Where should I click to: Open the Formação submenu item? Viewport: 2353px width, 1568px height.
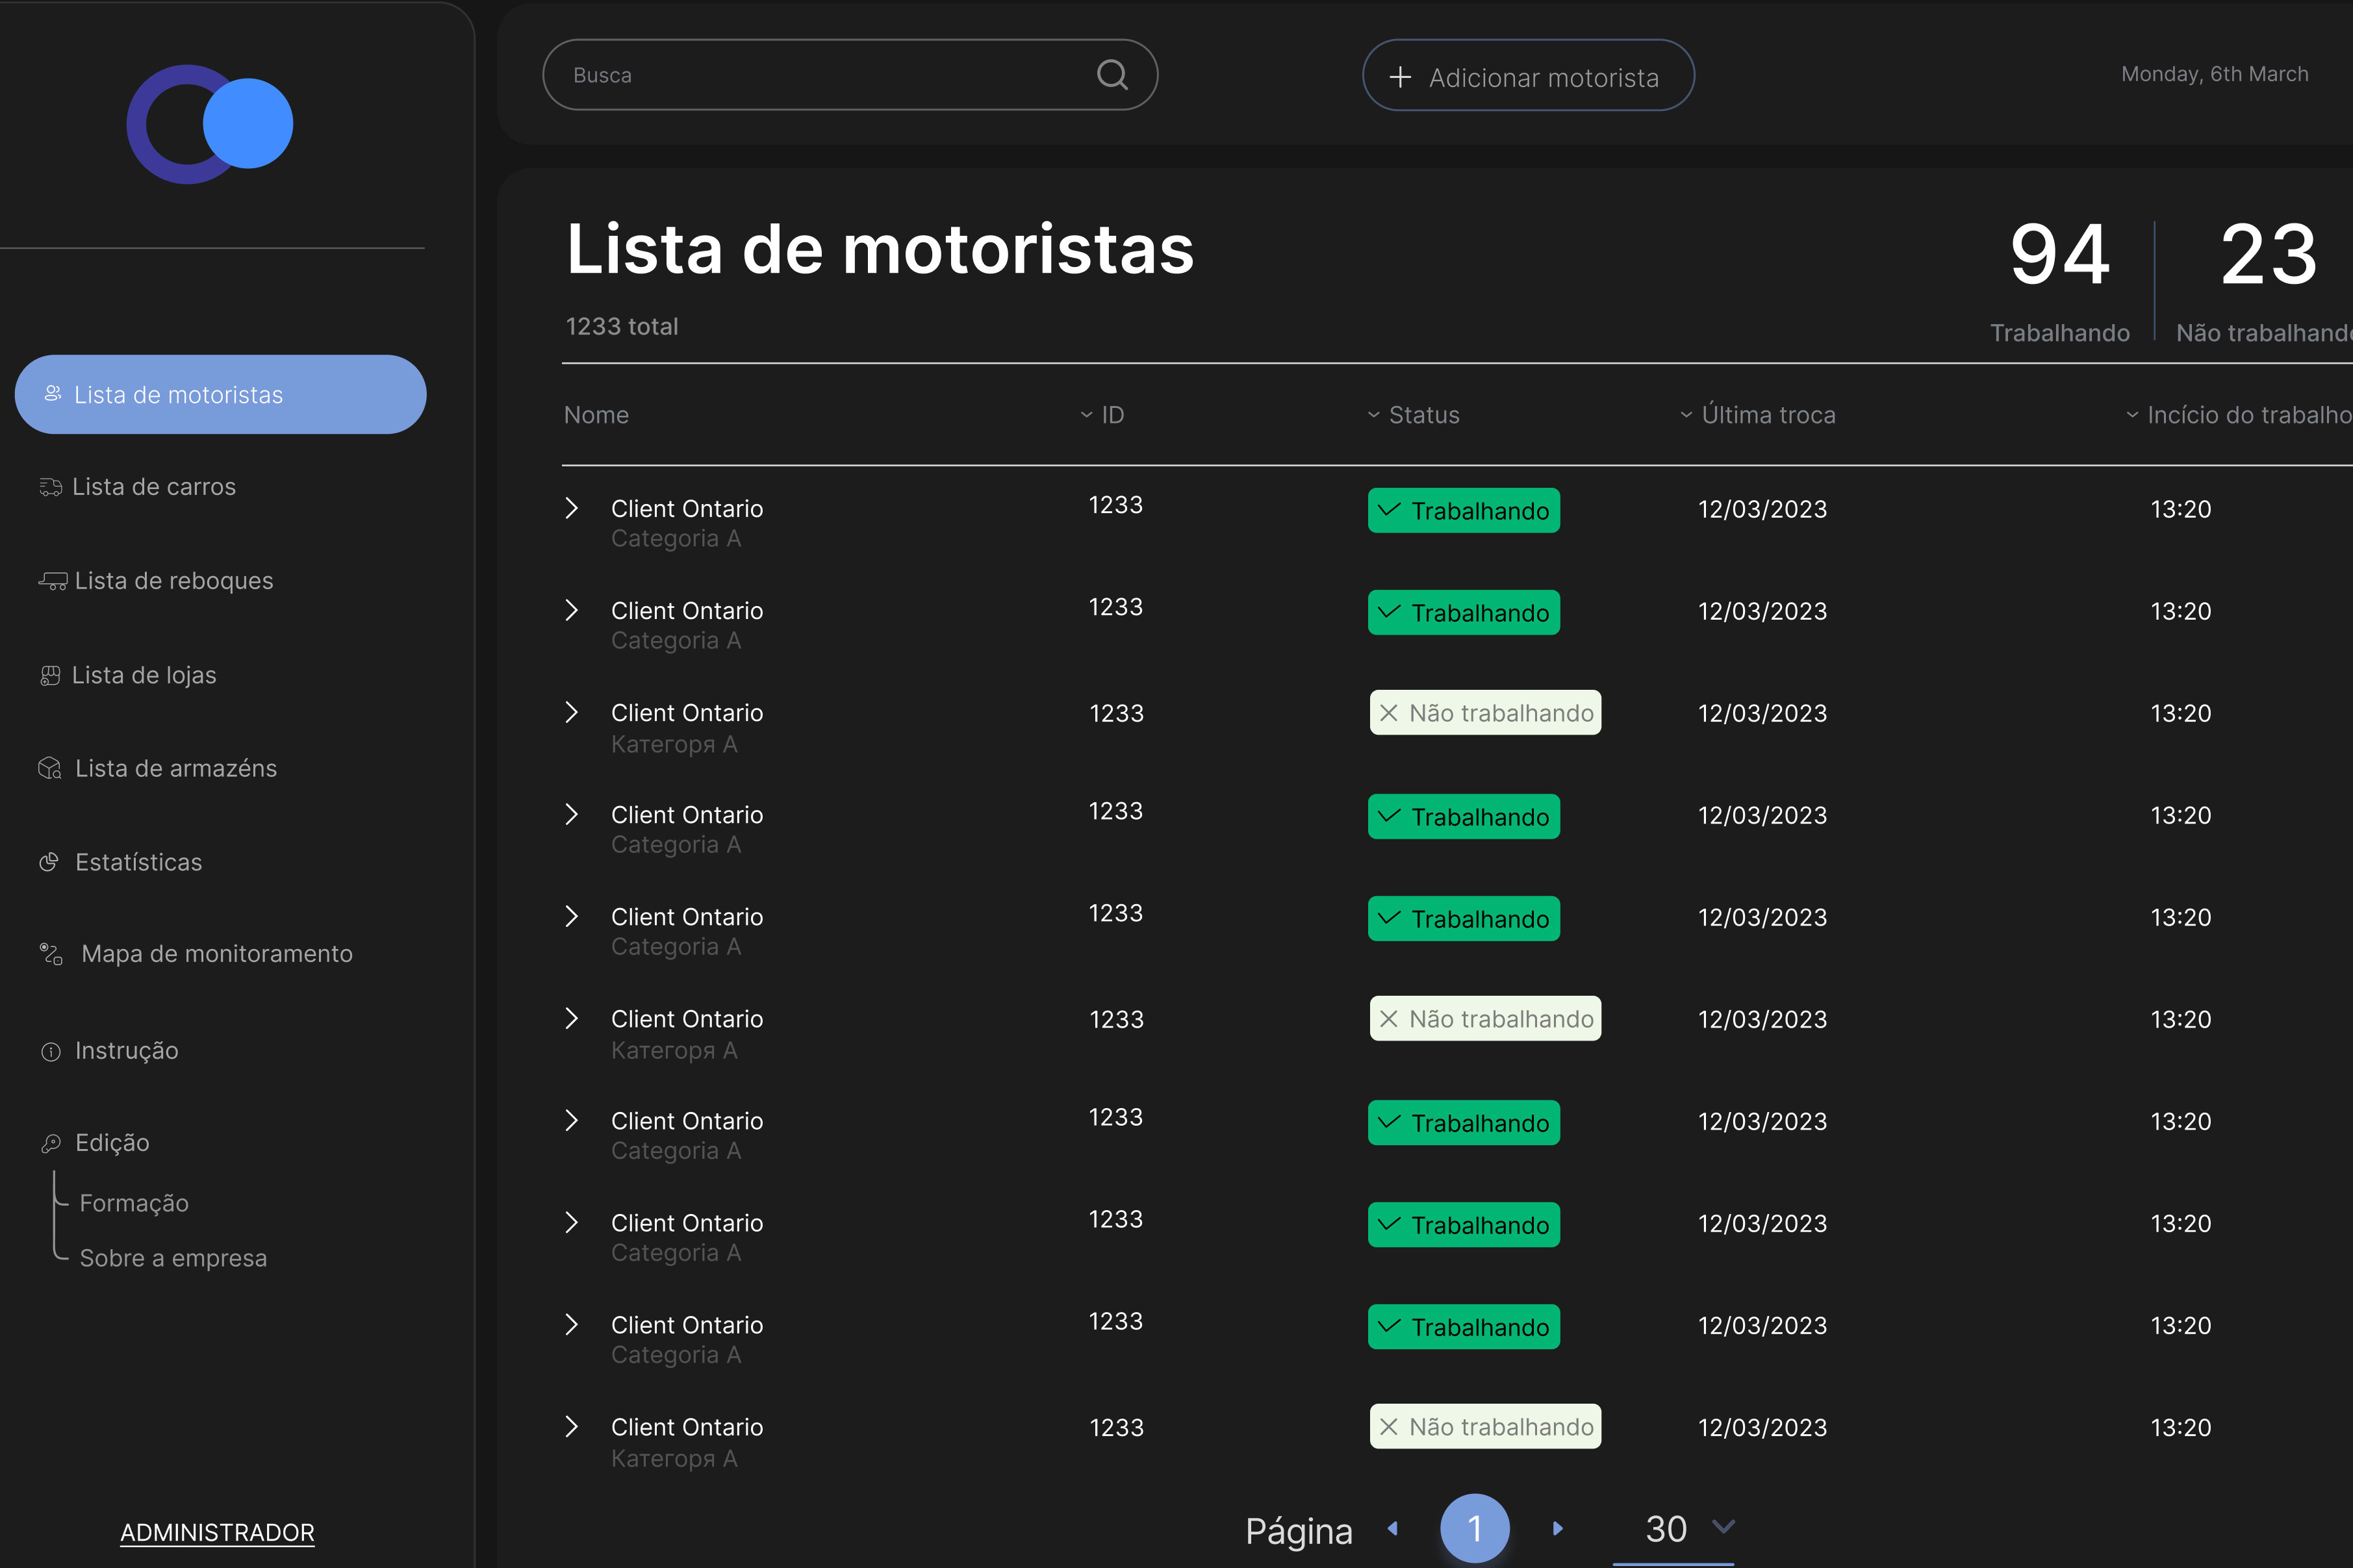pos(134,1203)
